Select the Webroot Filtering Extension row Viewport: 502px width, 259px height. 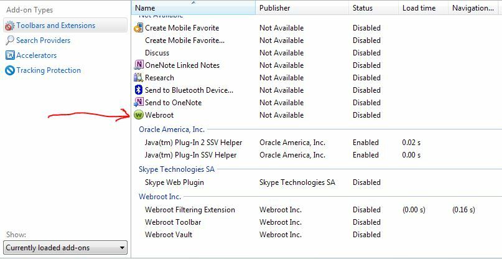point(317,210)
